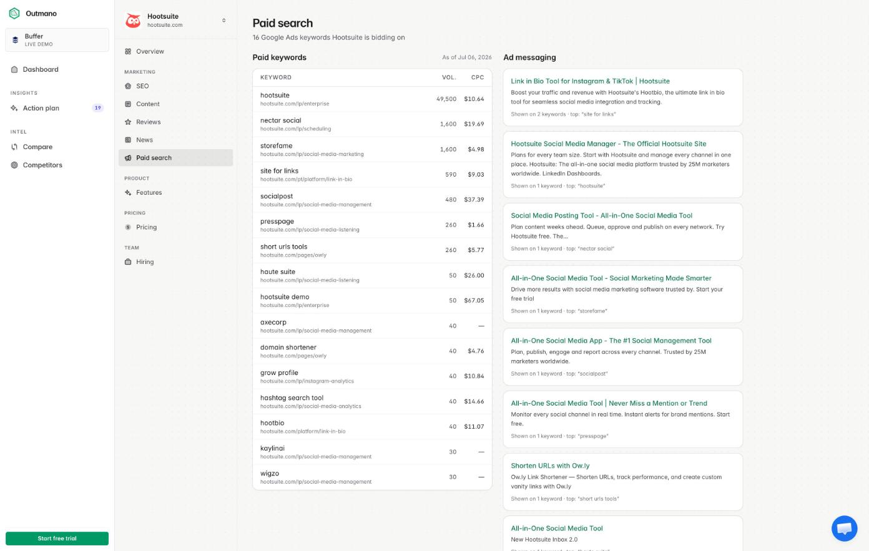869x551 pixels.
Task: Click the Start free trial button
Action: [57, 539]
